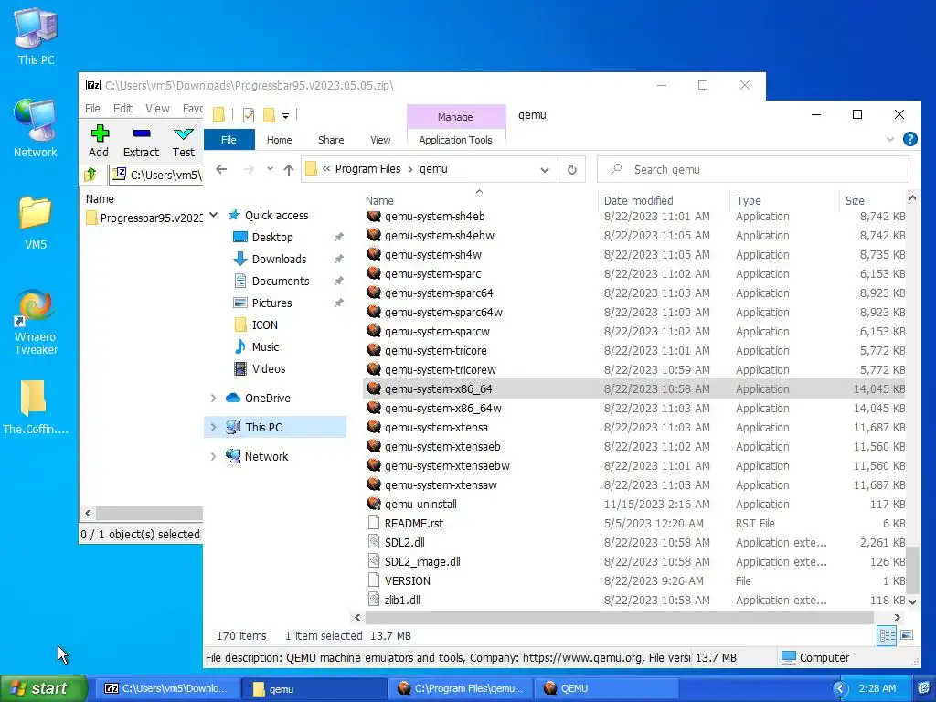Open the View menu in 7-Zip
Image resolution: width=936 pixels, height=702 pixels.
click(157, 108)
